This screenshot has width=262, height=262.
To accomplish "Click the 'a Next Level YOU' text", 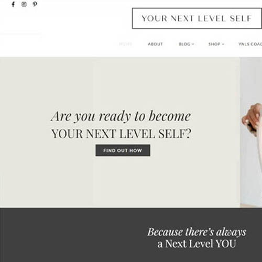I will point(197,244).
